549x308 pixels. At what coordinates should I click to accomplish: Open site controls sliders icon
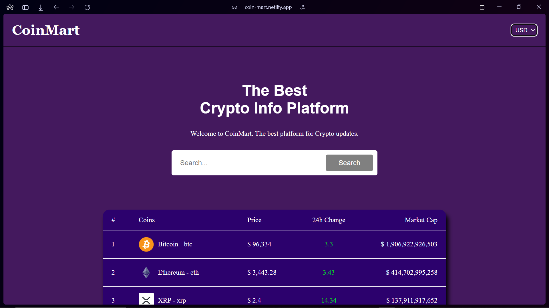click(302, 7)
